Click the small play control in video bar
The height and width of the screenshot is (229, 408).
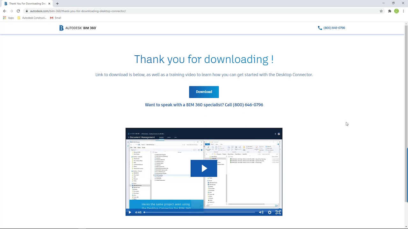pyautogui.click(x=130, y=212)
